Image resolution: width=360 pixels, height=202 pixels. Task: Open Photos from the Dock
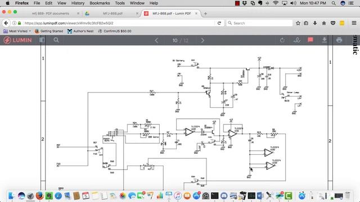click(x=123, y=196)
